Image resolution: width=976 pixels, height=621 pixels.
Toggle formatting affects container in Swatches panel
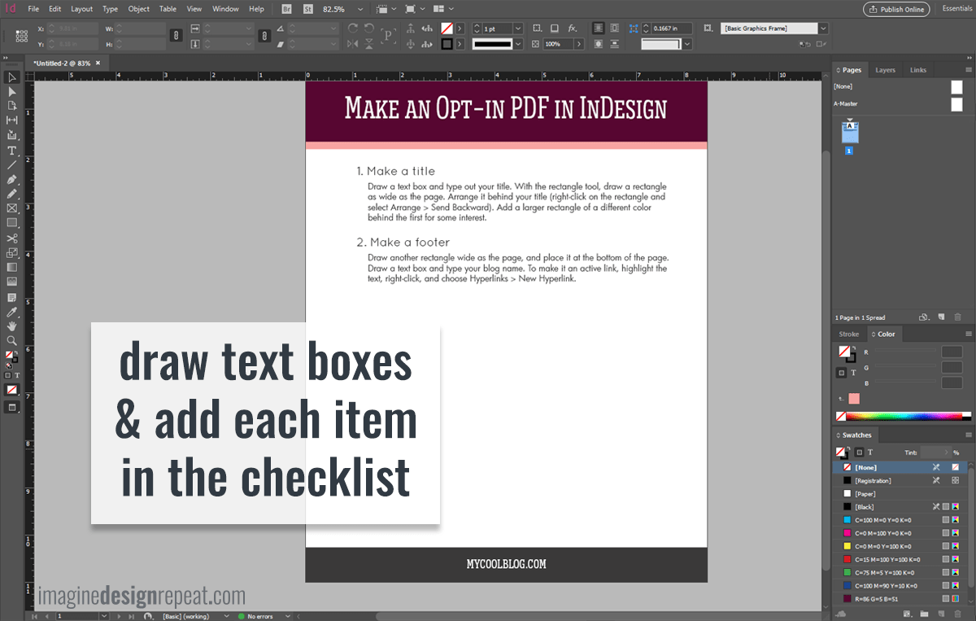click(x=859, y=452)
